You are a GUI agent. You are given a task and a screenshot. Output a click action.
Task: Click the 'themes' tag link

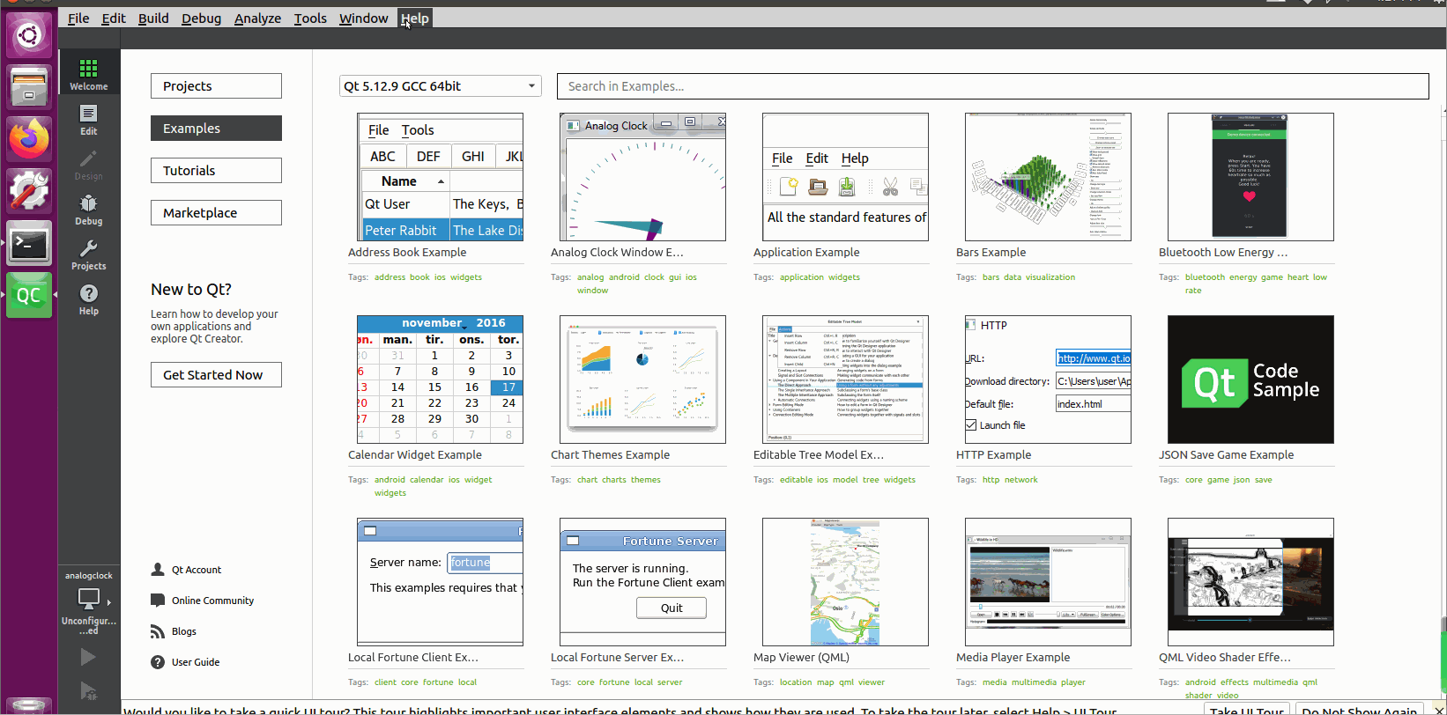[645, 480]
